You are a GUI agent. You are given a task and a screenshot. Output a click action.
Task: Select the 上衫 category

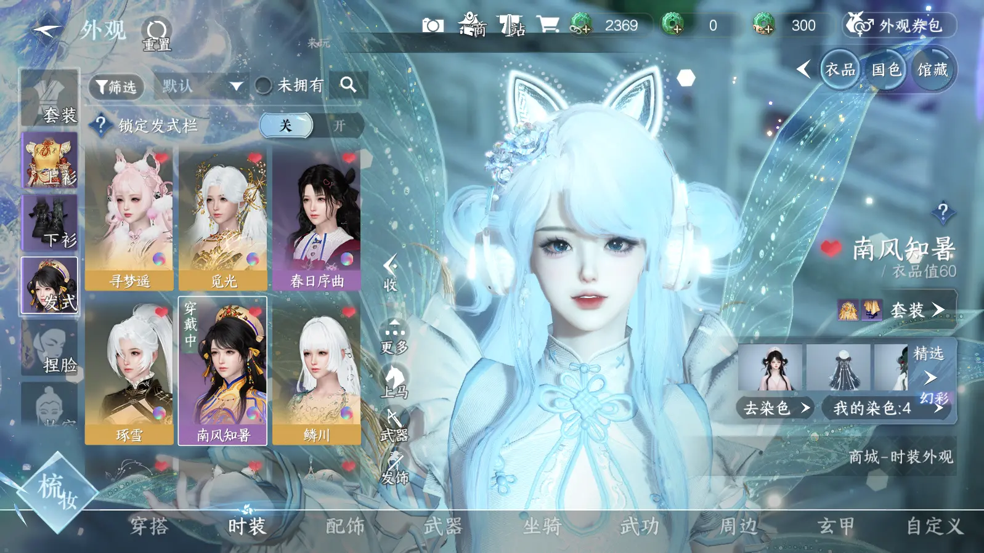49,160
